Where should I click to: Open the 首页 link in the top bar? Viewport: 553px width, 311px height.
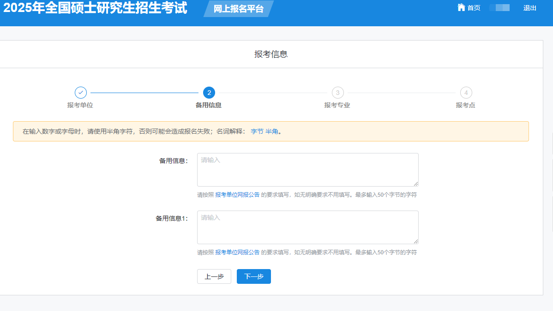pos(474,8)
